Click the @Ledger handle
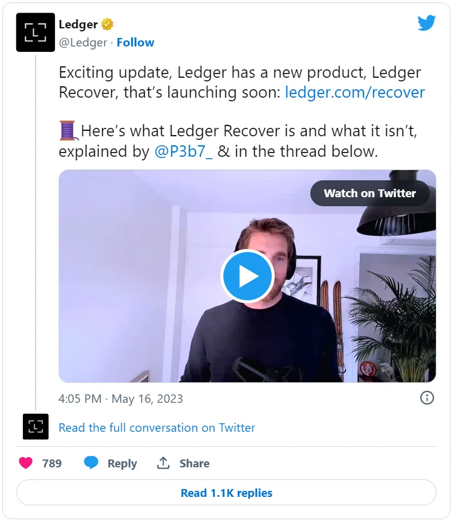 [x=83, y=42]
